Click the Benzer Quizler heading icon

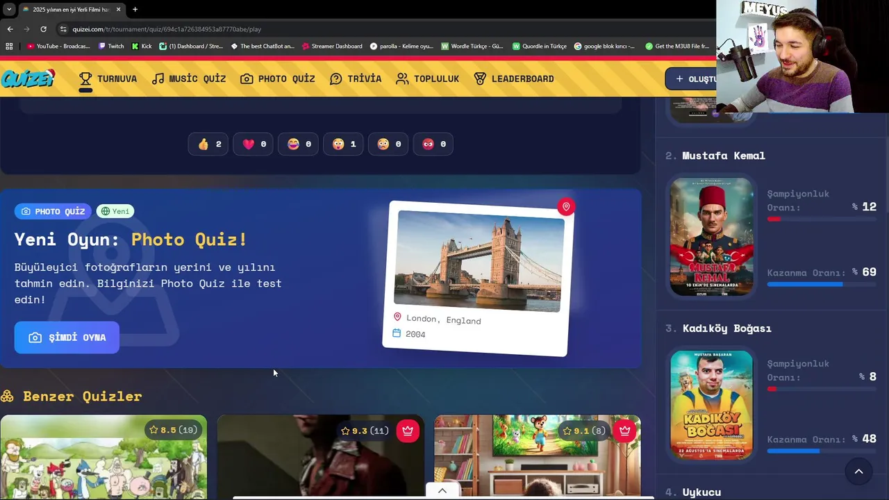[7, 397]
